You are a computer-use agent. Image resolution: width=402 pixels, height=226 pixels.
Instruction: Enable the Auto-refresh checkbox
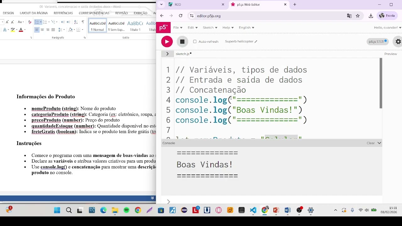[x=195, y=41]
